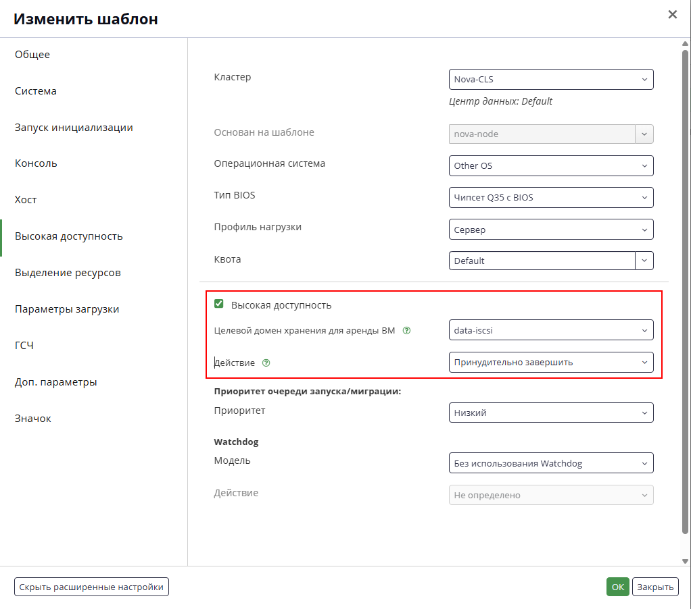691x609 pixels.
Task: Click the 'Квота' input field showing Default
Action: click(x=542, y=261)
